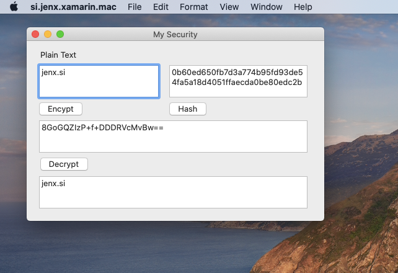This screenshot has height=273, width=398.
Task: Open the Apple menu icon
Action: [x=14, y=7]
